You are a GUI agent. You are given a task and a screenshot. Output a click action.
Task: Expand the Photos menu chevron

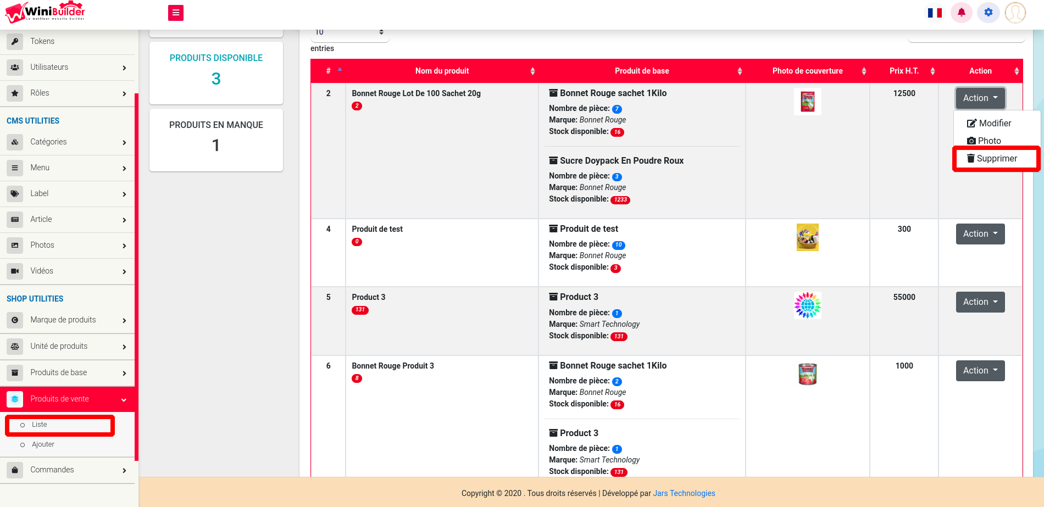click(124, 246)
